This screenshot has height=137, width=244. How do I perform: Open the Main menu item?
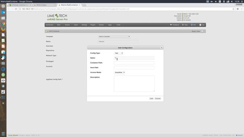[x=59, y=25]
